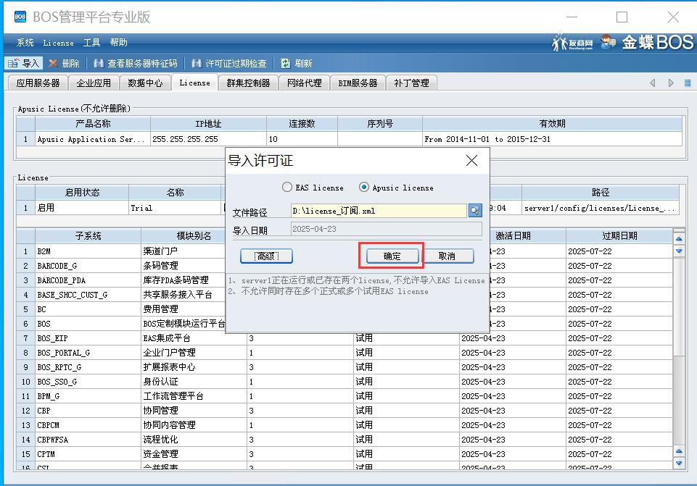Click the lowest scroll-down arrow of subsystem table
Viewport: 697px width, 486px height.
coord(679,464)
